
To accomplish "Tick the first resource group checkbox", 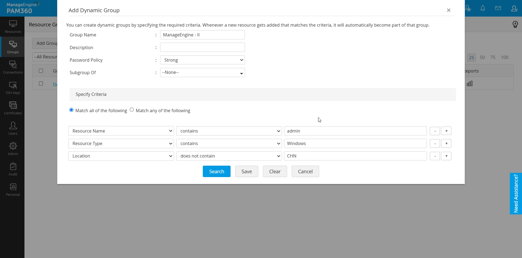I will pyautogui.click(x=41, y=83).
